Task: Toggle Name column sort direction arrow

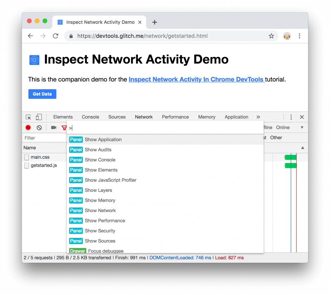Action: pyautogui.click(x=302, y=147)
